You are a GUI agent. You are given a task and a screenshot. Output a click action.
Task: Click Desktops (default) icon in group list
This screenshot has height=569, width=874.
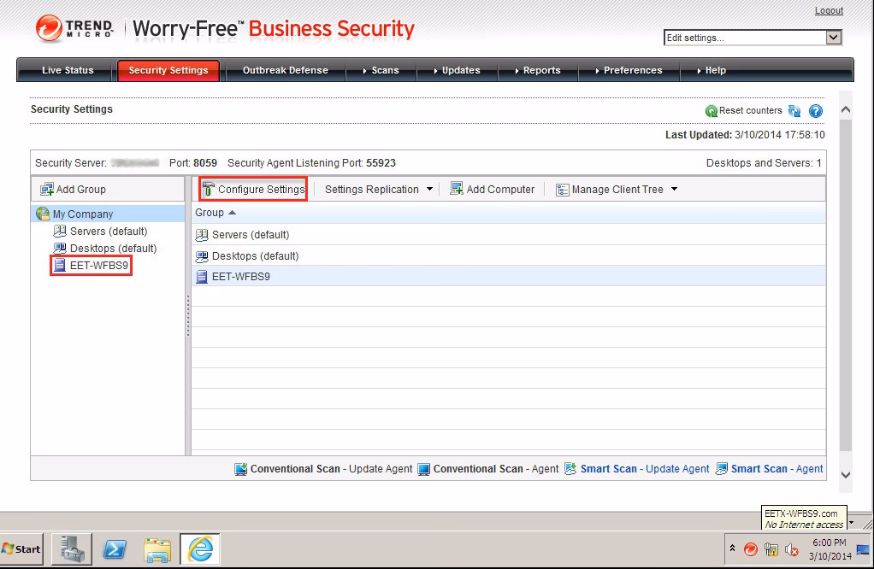tap(201, 256)
